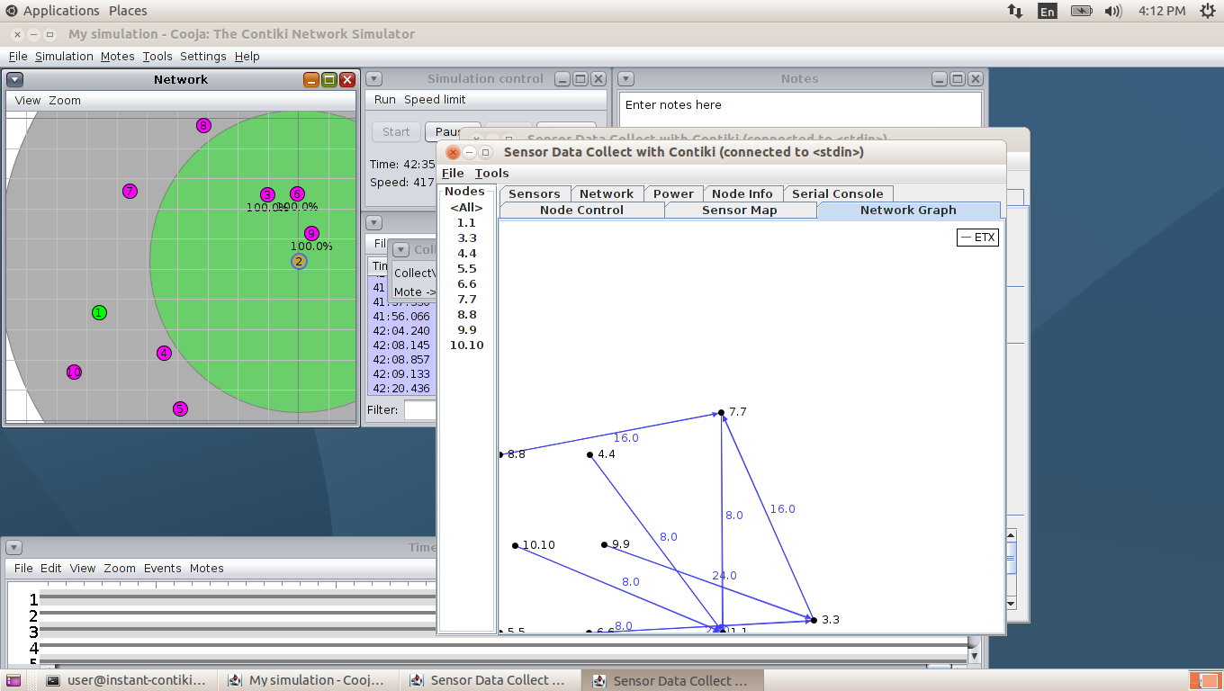
Task: Click the Filter input field in Mote output
Action: 420,410
